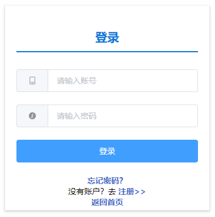Go back via the 返回首页 link

pos(107,202)
